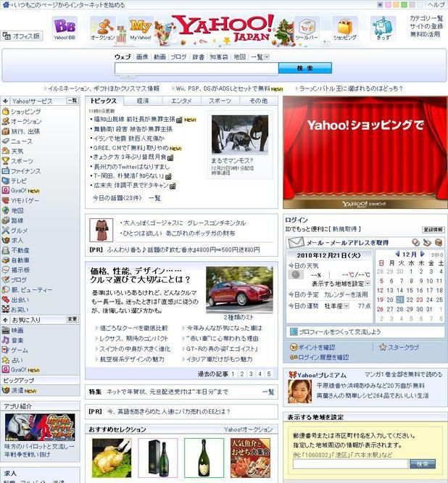Collapse the Yahoo!サービス sidebar section
Viewport: 448px width, 483px height.
pos(5,101)
